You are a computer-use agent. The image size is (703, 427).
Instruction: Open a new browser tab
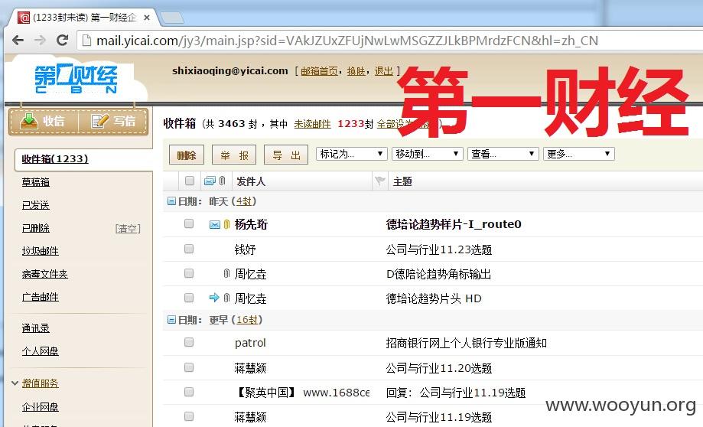172,18
